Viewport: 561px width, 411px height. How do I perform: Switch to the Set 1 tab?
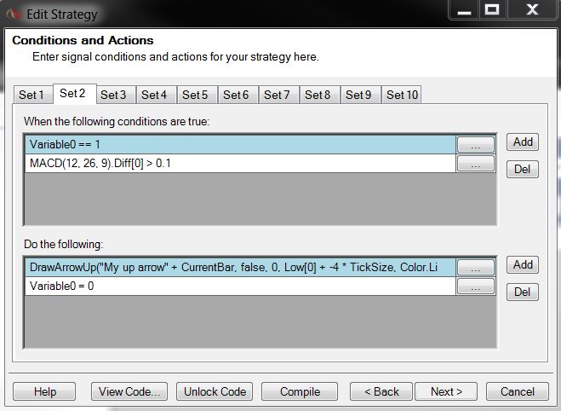point(33,95)
